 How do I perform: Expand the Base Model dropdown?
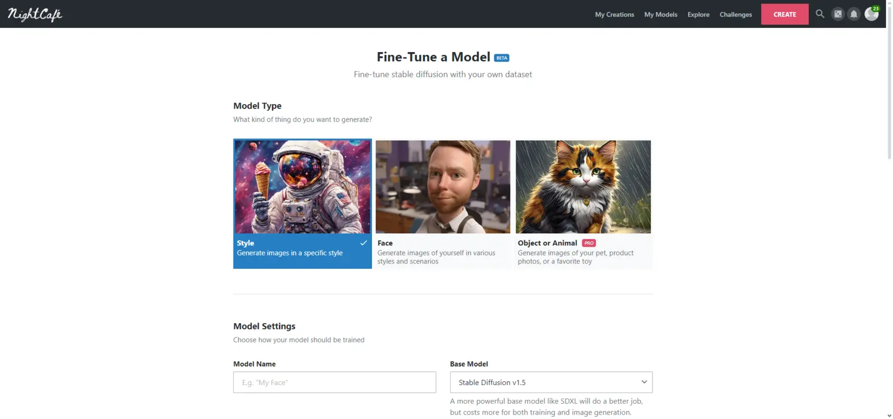(551, 382)
